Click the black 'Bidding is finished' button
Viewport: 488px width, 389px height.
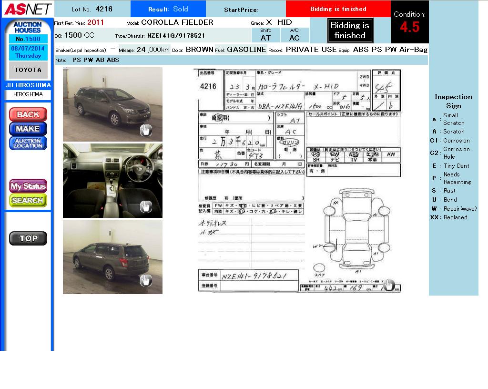pos(350,31)
